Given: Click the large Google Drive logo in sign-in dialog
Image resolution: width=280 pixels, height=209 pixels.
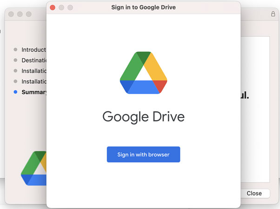Looking at the screenshot, I should pyautogui.click(x=143, y=72).
